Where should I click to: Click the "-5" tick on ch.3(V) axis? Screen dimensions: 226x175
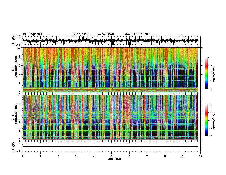tap(19, 151)
